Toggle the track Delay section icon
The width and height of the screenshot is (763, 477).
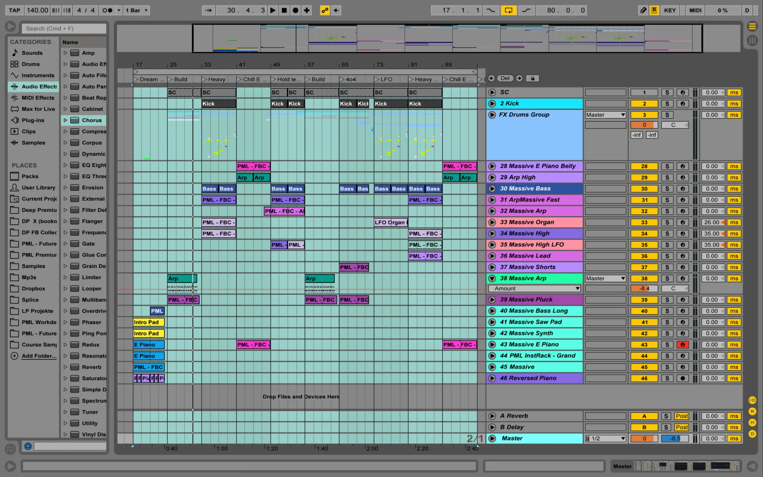tap(752, 434)
